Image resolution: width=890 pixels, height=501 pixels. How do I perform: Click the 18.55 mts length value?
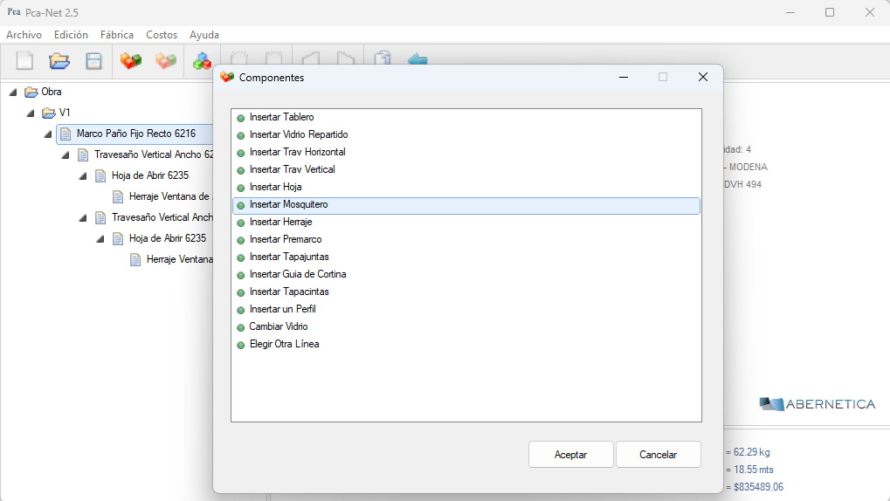(x=753, y=470)
